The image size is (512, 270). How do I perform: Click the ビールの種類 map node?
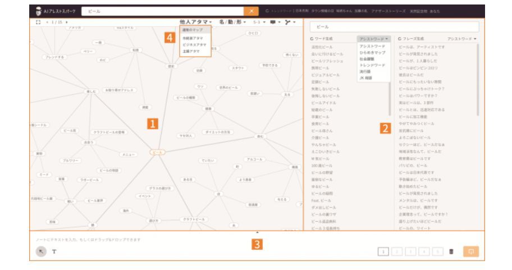click(x=186, y=98)
